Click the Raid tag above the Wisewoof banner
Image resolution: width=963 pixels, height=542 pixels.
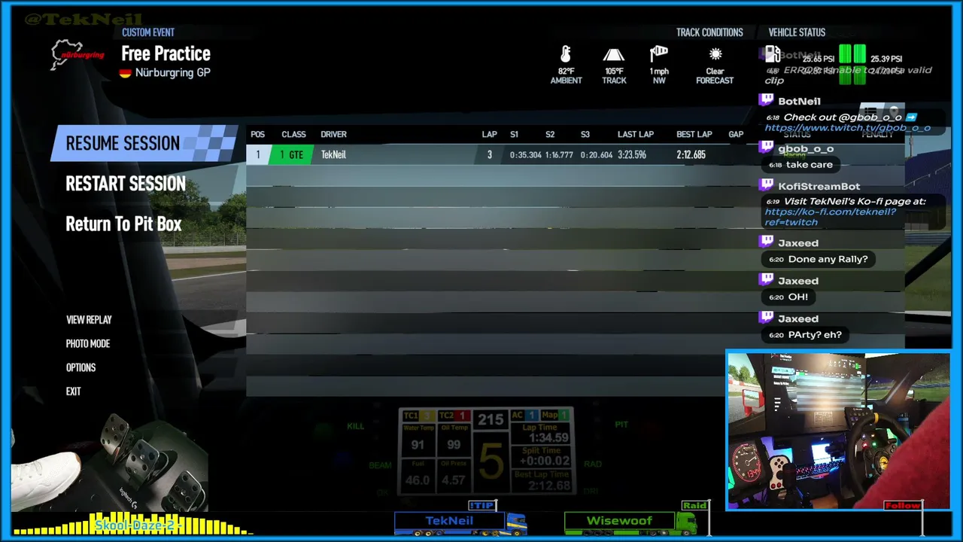[x=694, y=506]
